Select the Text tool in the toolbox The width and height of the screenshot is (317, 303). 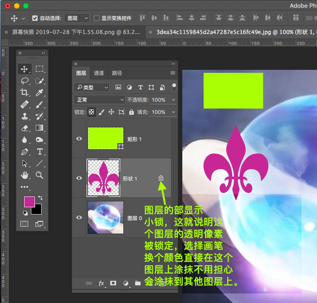(40, 152)
